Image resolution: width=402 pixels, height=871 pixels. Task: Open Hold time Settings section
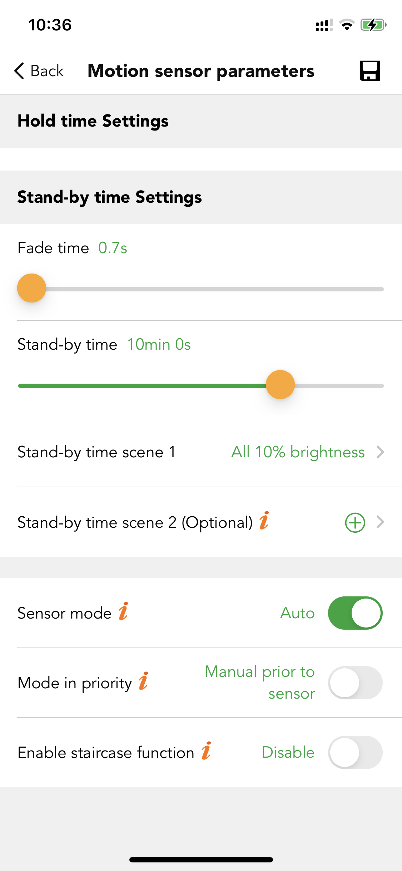tap(201, 121)
